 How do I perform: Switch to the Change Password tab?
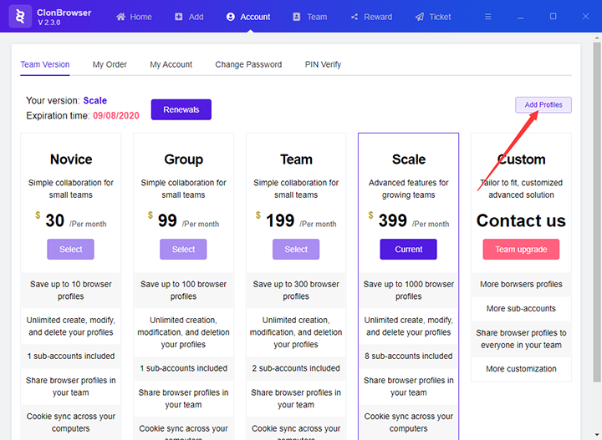[x=248, y=64]
